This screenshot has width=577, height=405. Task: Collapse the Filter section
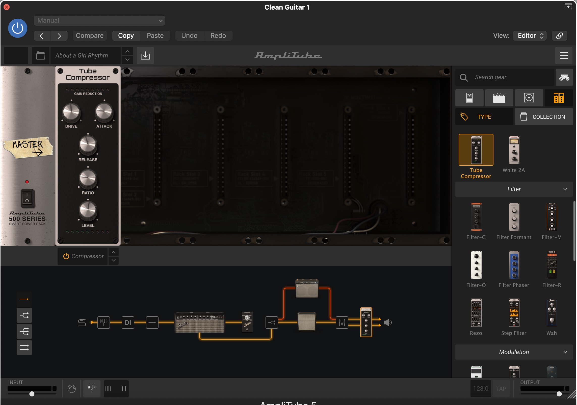514,189
